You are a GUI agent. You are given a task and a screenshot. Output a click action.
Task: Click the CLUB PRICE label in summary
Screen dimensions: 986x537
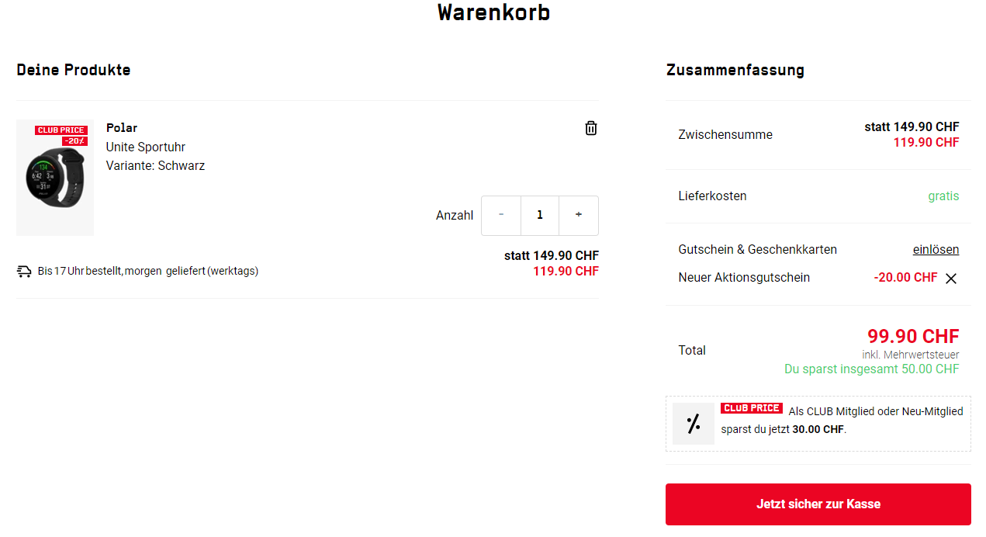click(751, 408)
